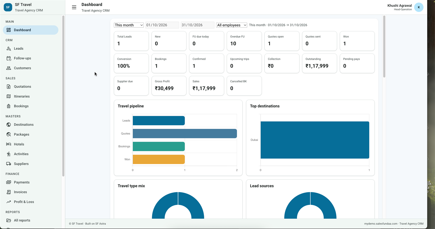Click the Khushi Agrawal user name

coord(399,5)
